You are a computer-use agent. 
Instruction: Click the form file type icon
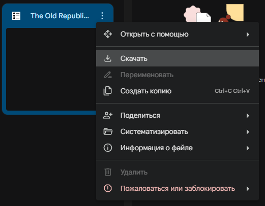tap(16, 16)
